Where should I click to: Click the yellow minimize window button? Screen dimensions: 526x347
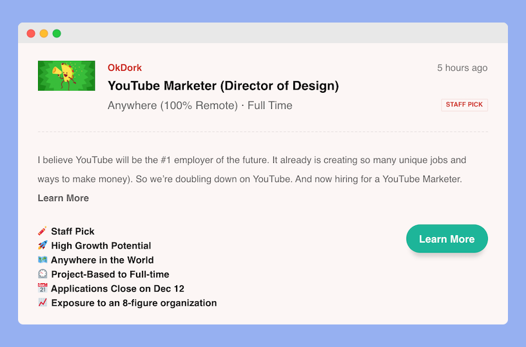tap(44, 33)
